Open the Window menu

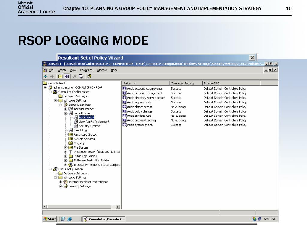tap(102, 70)
